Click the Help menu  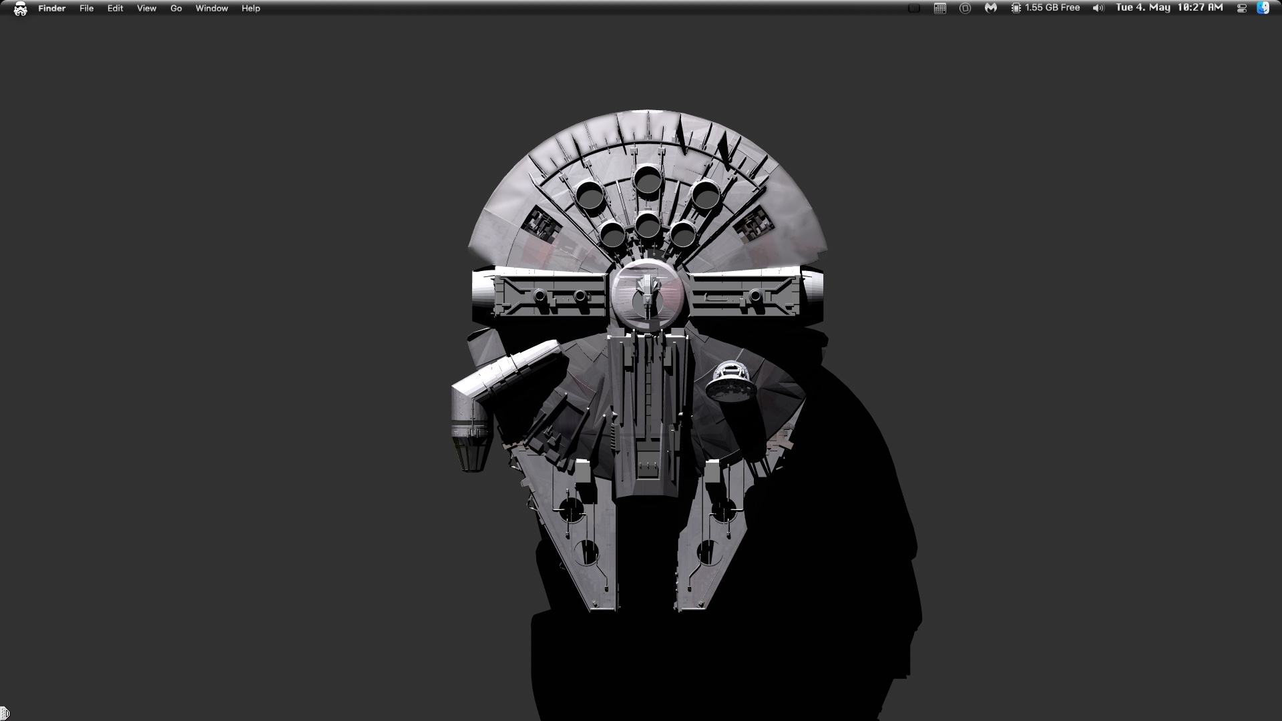pyautogui.click(x=250, y=8)
